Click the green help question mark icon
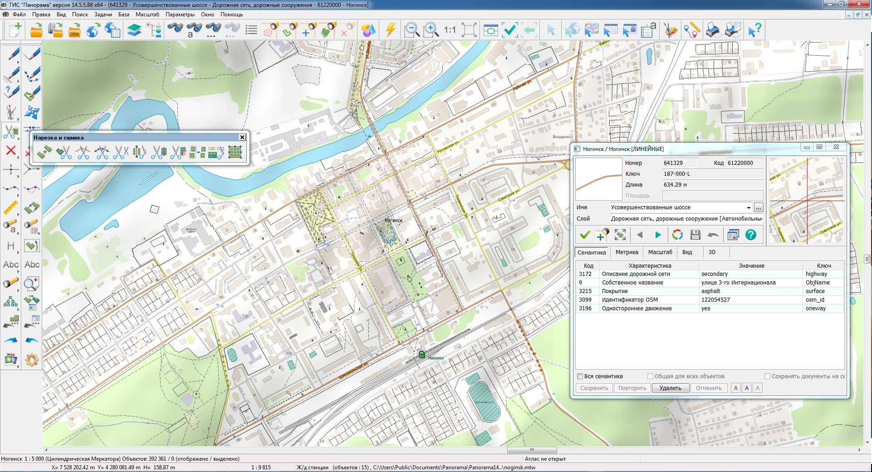 751,235
